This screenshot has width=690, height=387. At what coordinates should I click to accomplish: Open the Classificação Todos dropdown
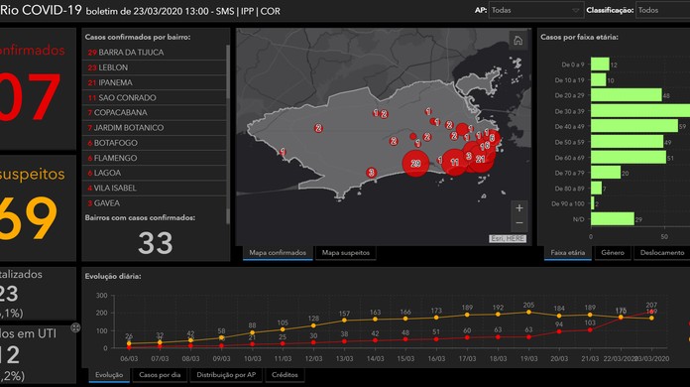click(662, 10)
